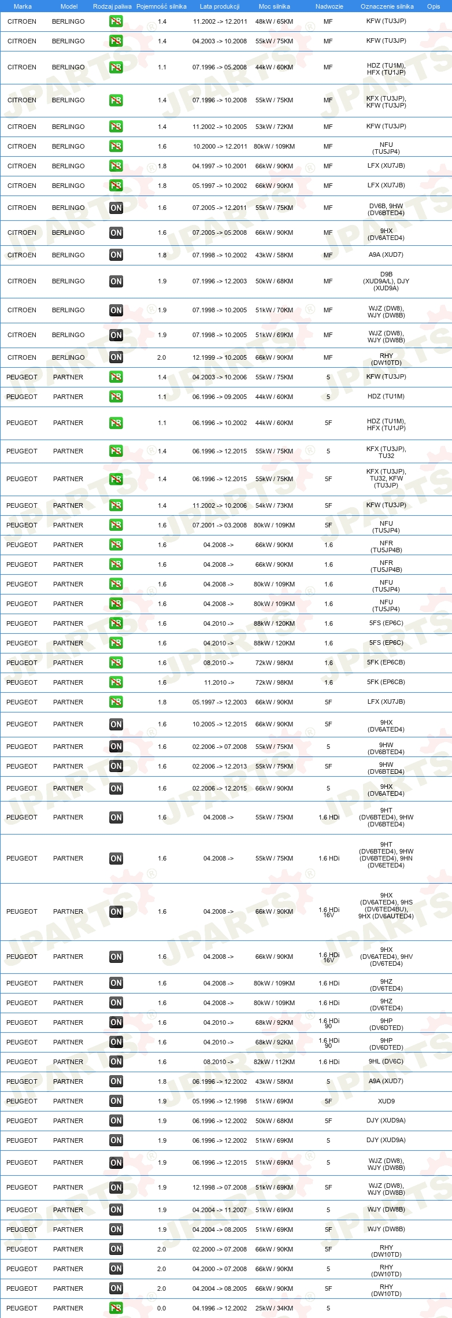Screen dimensions: 452x1318
Task: Click the 48kW / 65KM power cell
Action: [x=275, y=21]
